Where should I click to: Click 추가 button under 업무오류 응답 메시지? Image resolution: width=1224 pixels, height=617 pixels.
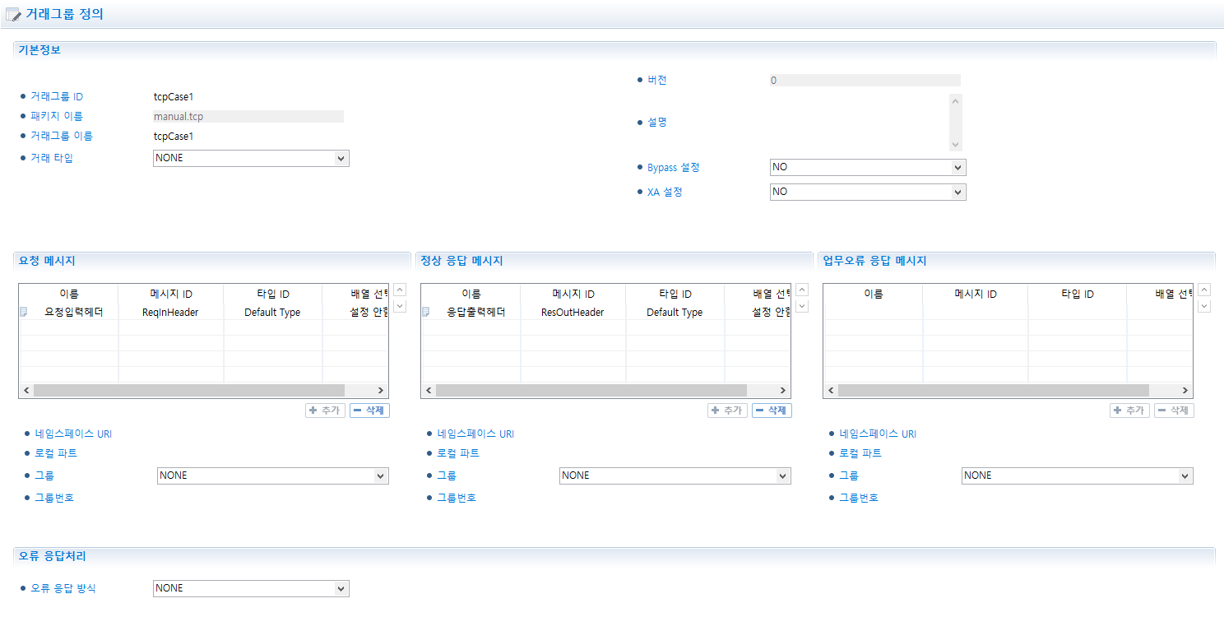(1129, 411)
